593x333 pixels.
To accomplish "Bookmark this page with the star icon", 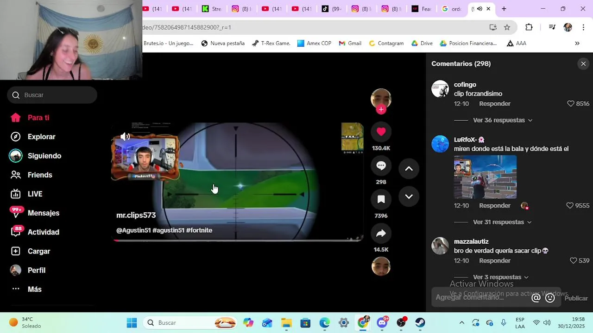I will (x=507, y=27).
